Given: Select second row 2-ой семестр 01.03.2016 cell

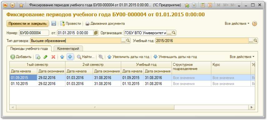Looking at the screenshot, I should click(x=79, y=84).
